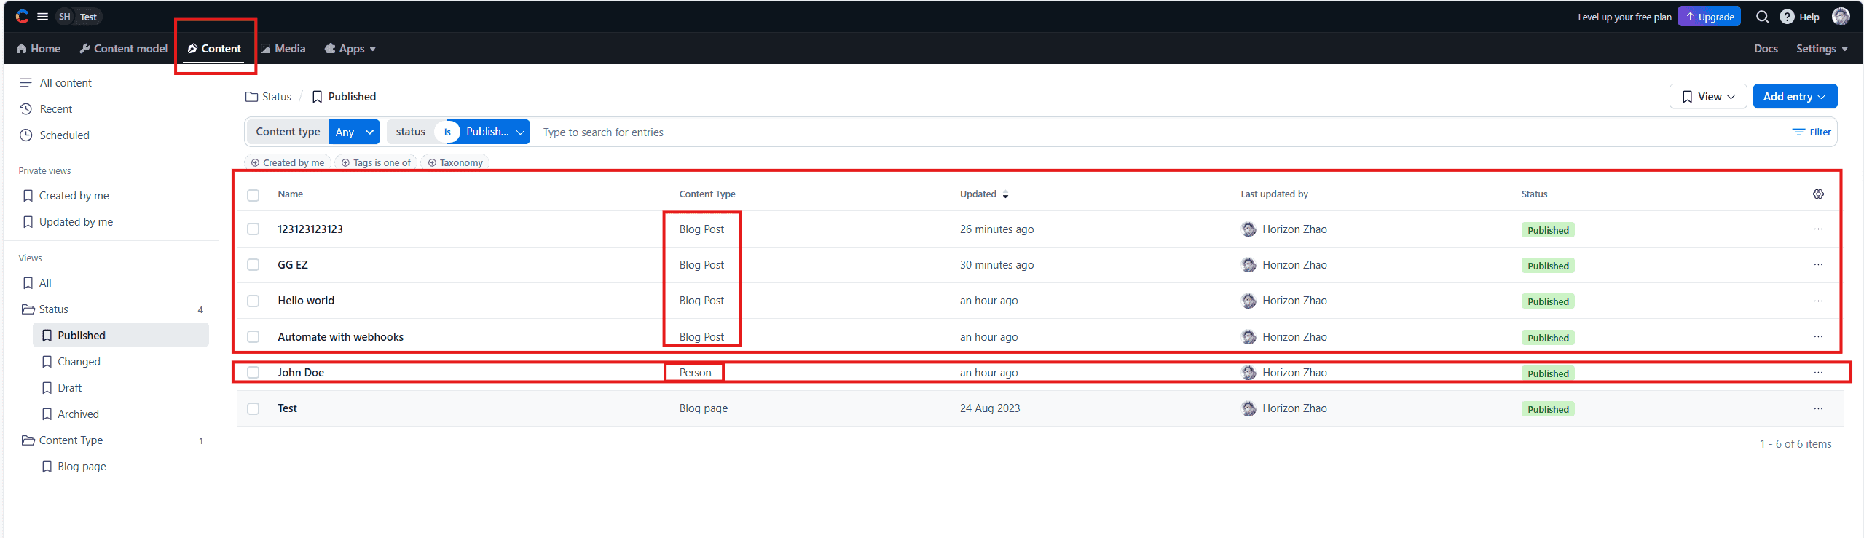The width and height of the screenshot is (1864, 538).
Task: Check the Hello world entry checkbox
Action: (253, 301)
